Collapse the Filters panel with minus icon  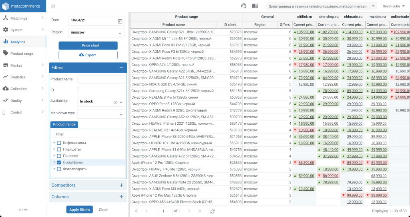pyautogui.click(x=121, y=68)
